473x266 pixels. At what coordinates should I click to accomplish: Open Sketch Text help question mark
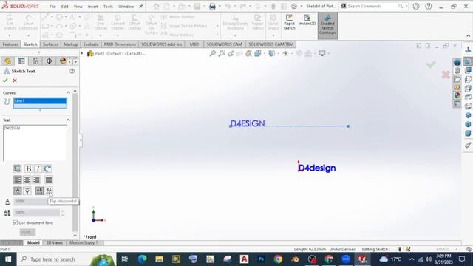click(72, 71)
